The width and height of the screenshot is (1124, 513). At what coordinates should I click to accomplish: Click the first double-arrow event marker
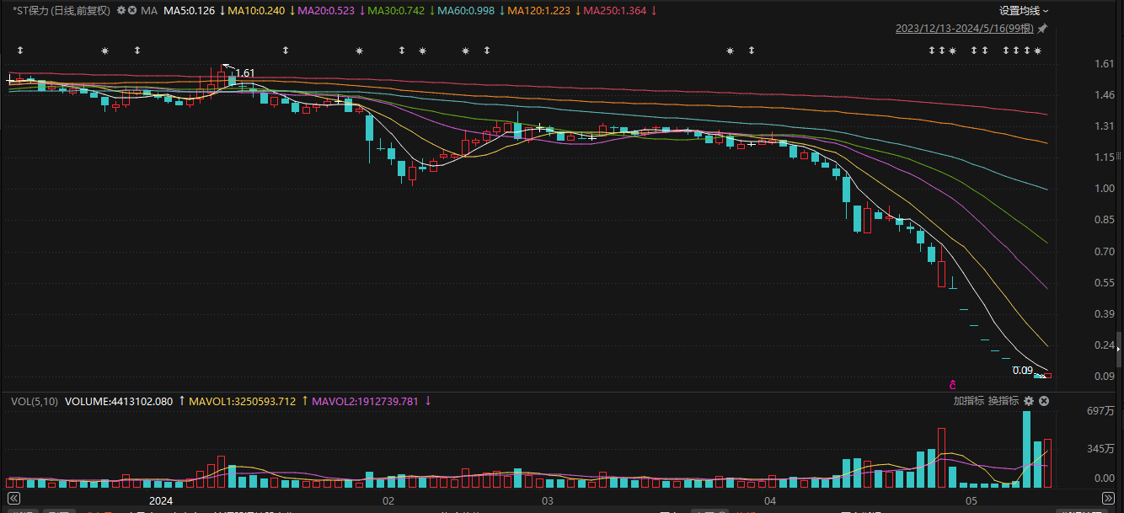click(x=19, y=51)
